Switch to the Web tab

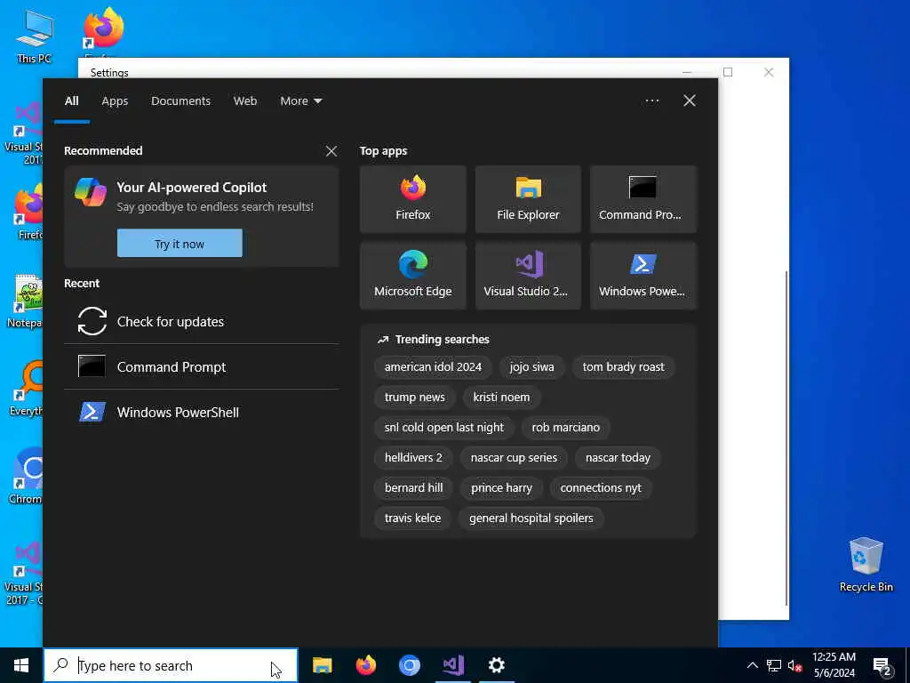pyautogui.click(x=245, y=101)
